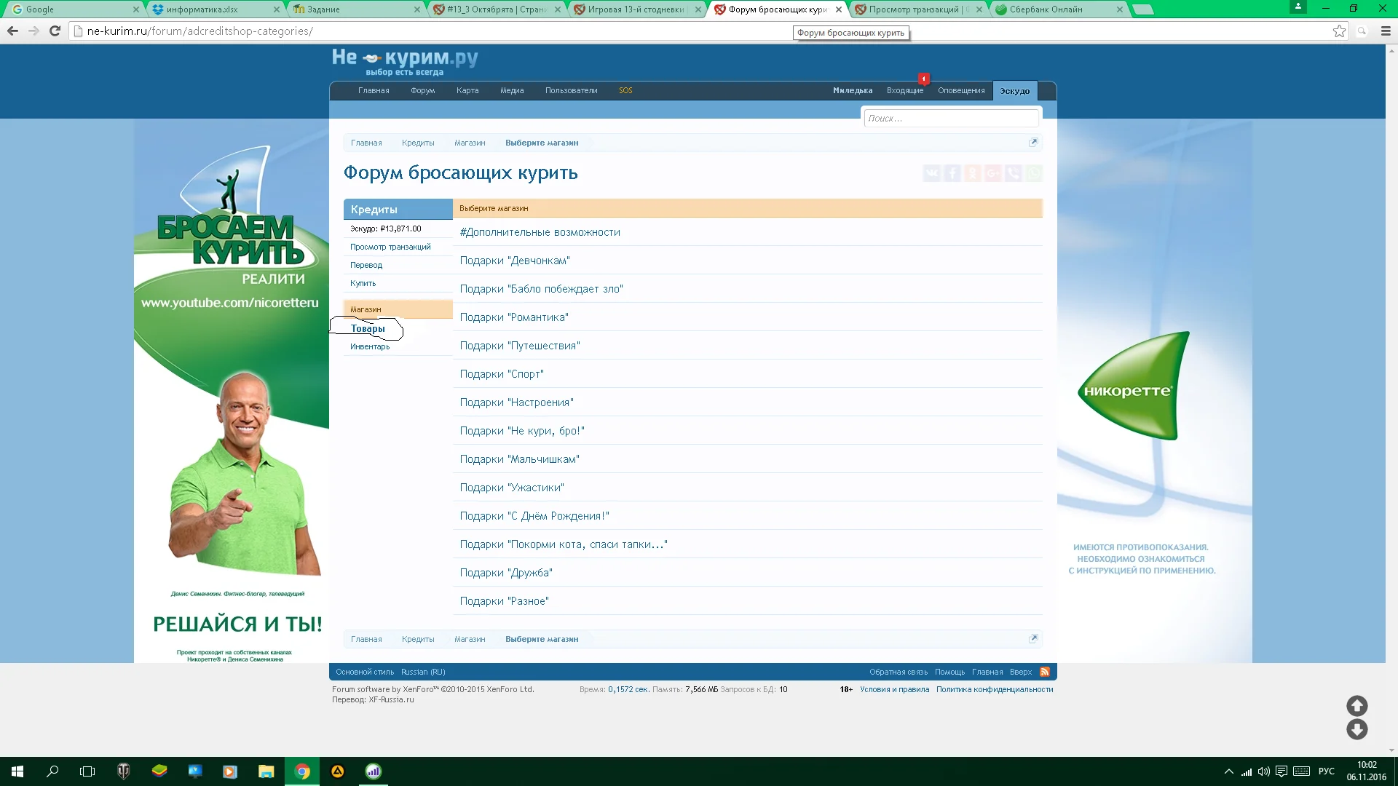Share page via Facebook icon
The height and width of the screenshot is (786, 1398).
click(x=952, y=173)
